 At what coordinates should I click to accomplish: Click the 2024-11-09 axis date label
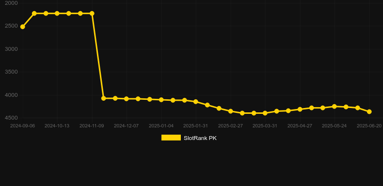92,126
